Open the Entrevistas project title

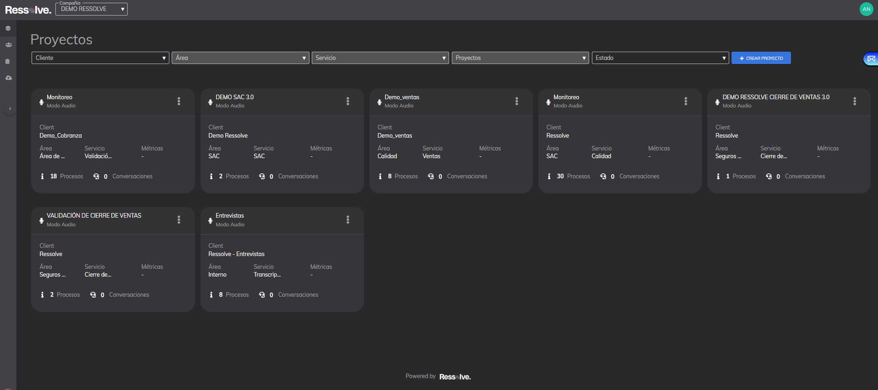[x=230, y=215]
